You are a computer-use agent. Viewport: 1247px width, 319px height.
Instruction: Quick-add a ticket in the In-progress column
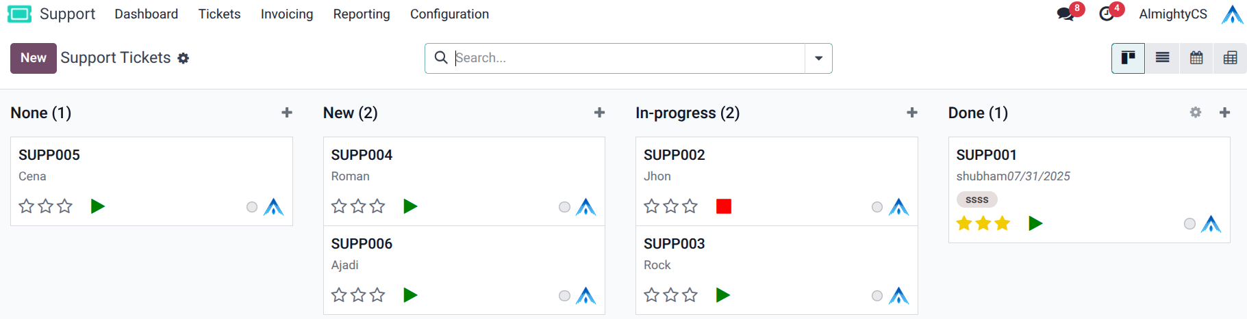coord(912,113)
